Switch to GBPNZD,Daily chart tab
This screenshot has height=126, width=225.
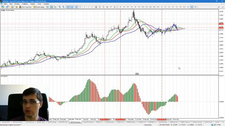131,122
